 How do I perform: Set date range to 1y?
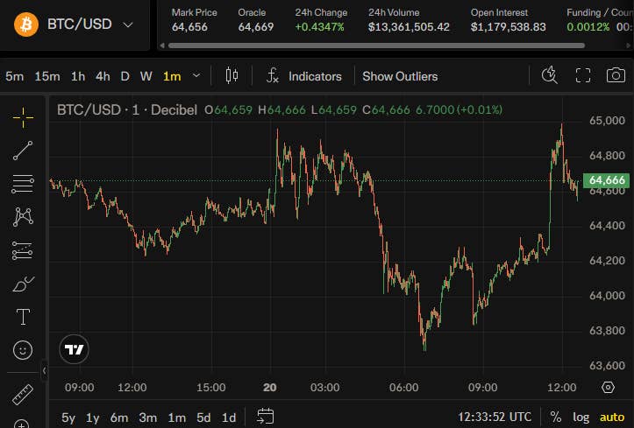pyautogui.click(x=93, y=417)
